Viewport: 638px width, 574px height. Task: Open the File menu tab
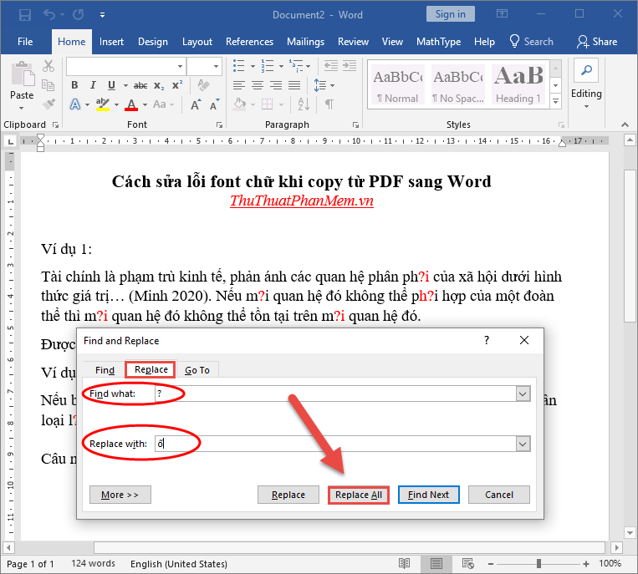click(x=25, y=42)
